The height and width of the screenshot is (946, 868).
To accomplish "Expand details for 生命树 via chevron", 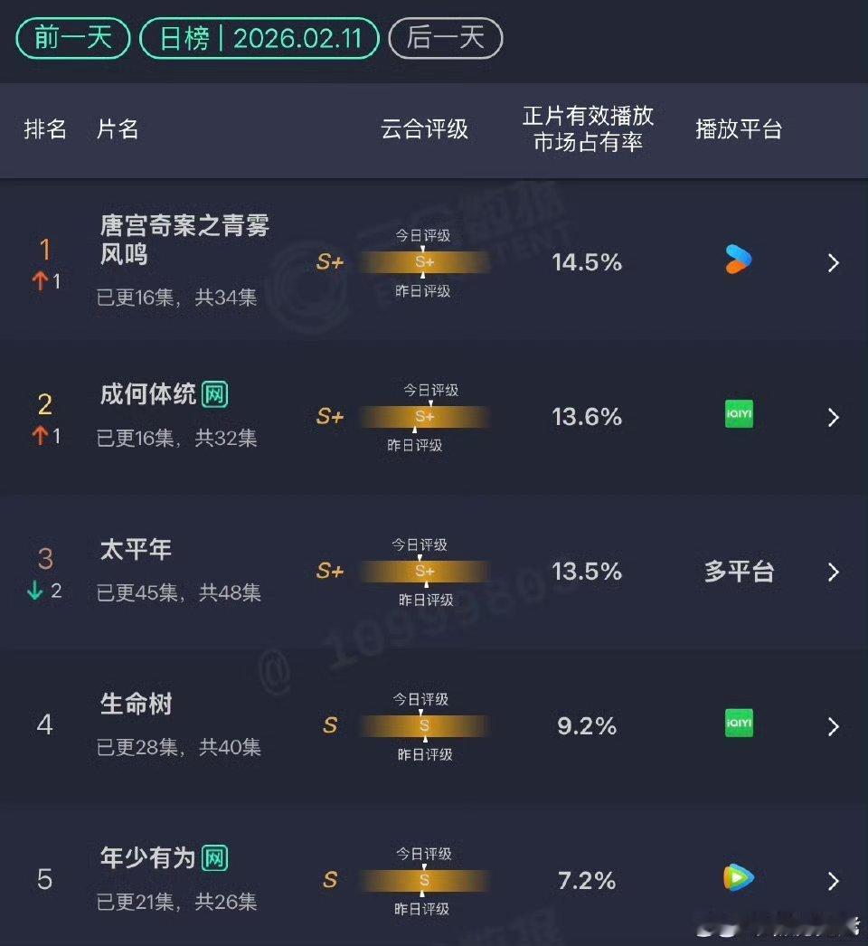I will click(x=833, y=725).
